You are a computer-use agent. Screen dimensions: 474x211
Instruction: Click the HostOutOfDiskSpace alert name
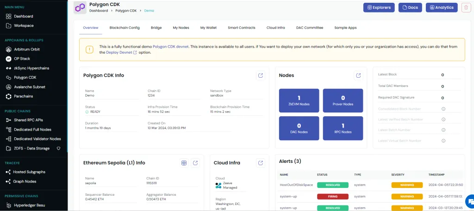tap(296, 185)
